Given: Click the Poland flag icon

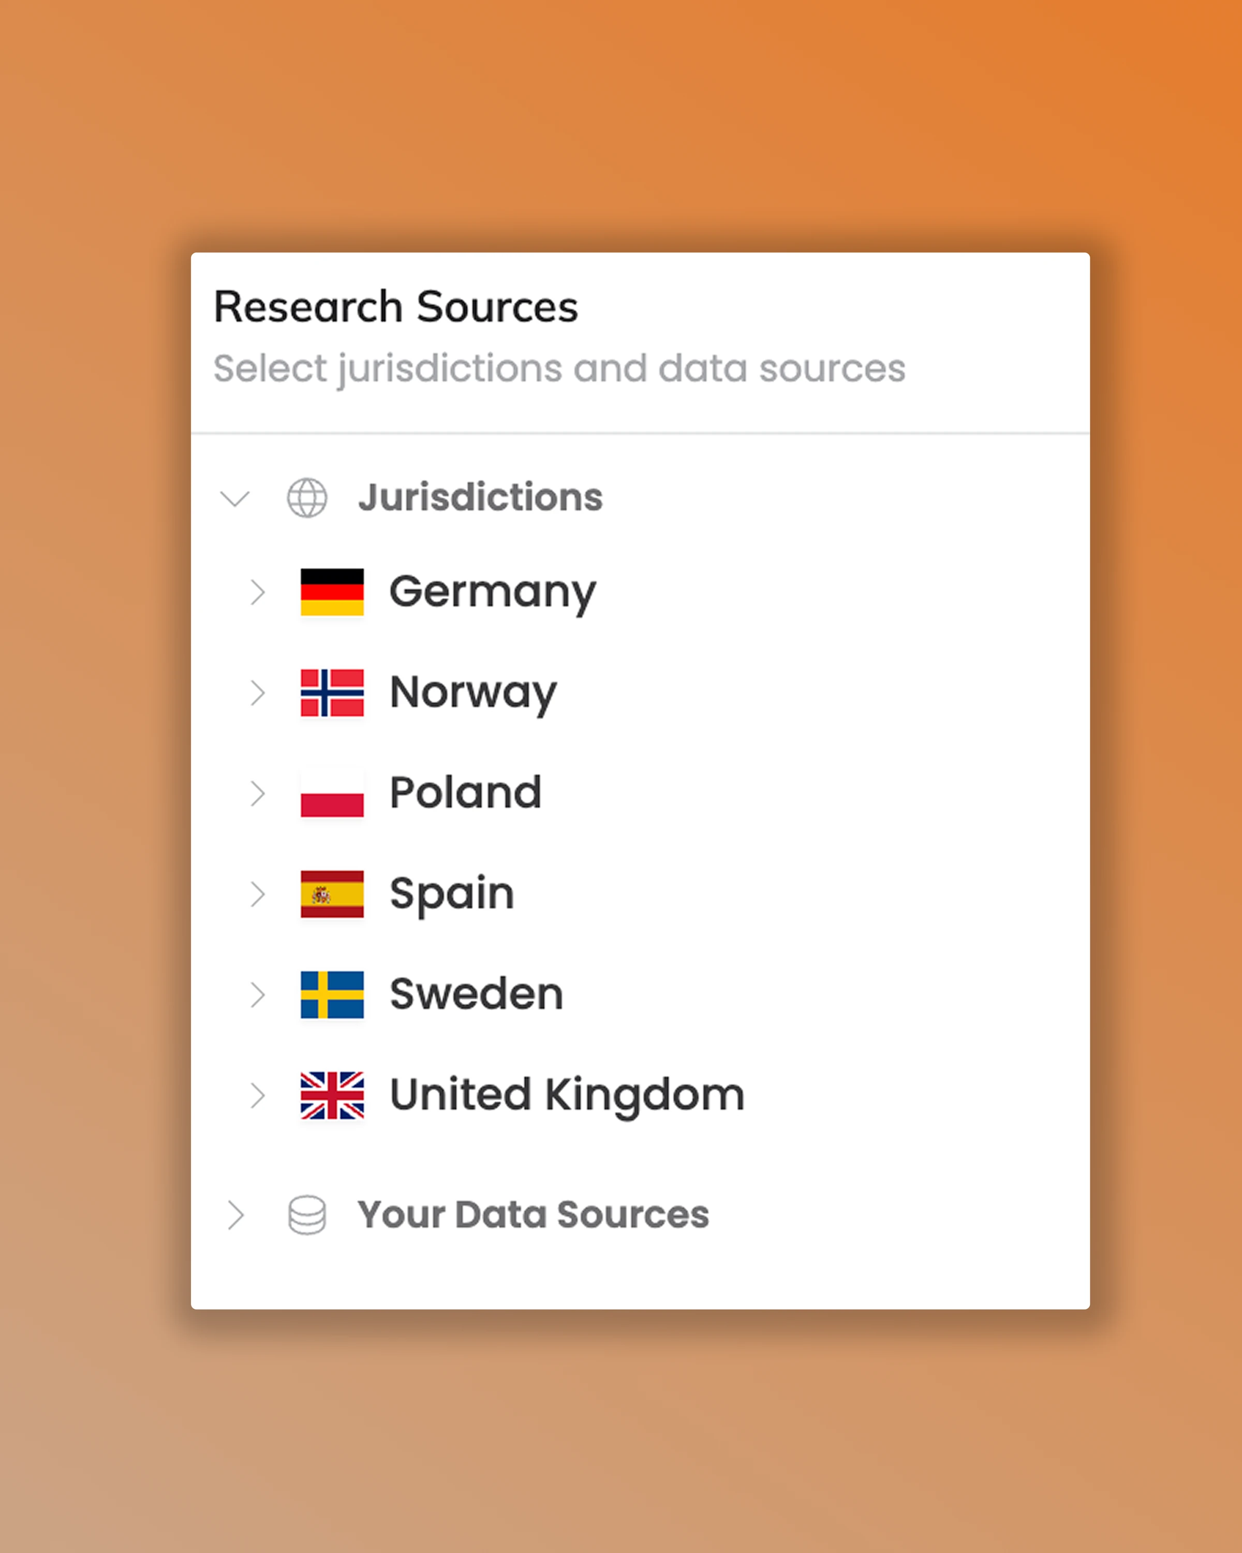Looking at the screenshot, I should (332, 793).
